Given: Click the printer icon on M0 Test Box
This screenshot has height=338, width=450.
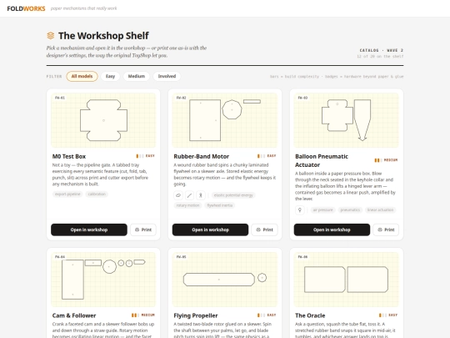Looking at the screenshot, I should (x=137, y=230).
